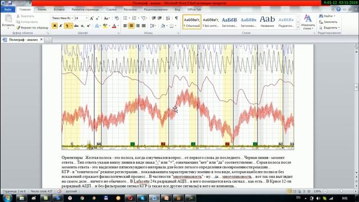Activate Format Painter (Формат по образцу)
This screenshot has height=202, width=359.
[x=33, y=27]
